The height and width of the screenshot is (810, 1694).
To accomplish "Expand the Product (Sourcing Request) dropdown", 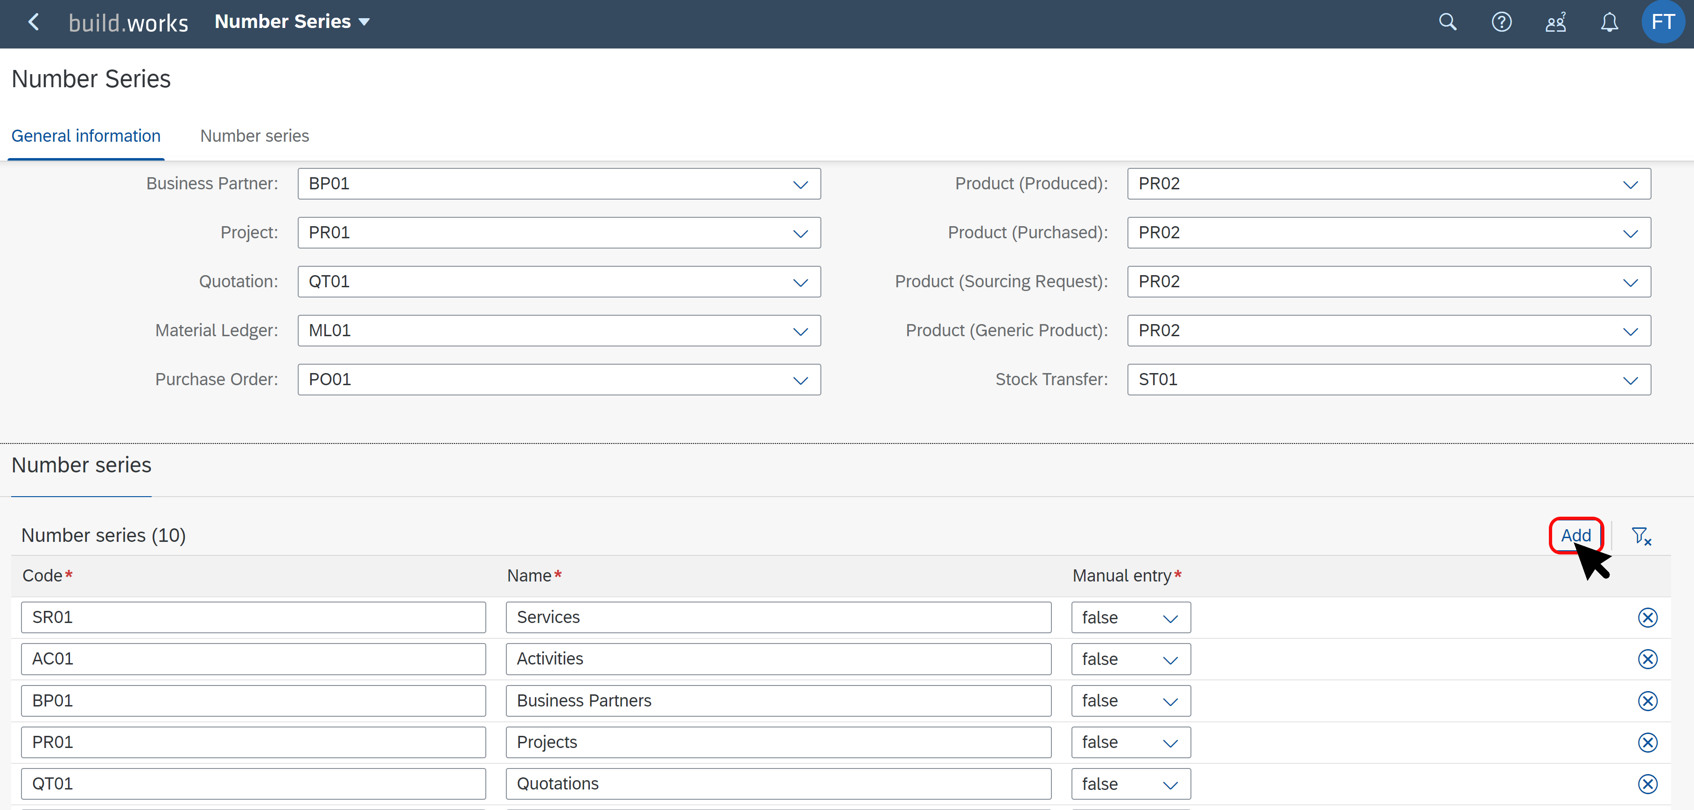I will tap(1630, 283).
